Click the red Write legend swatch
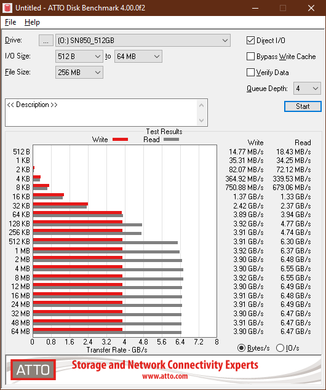The height and width of the screenshot is (390, 326). [x=120, y=139]
